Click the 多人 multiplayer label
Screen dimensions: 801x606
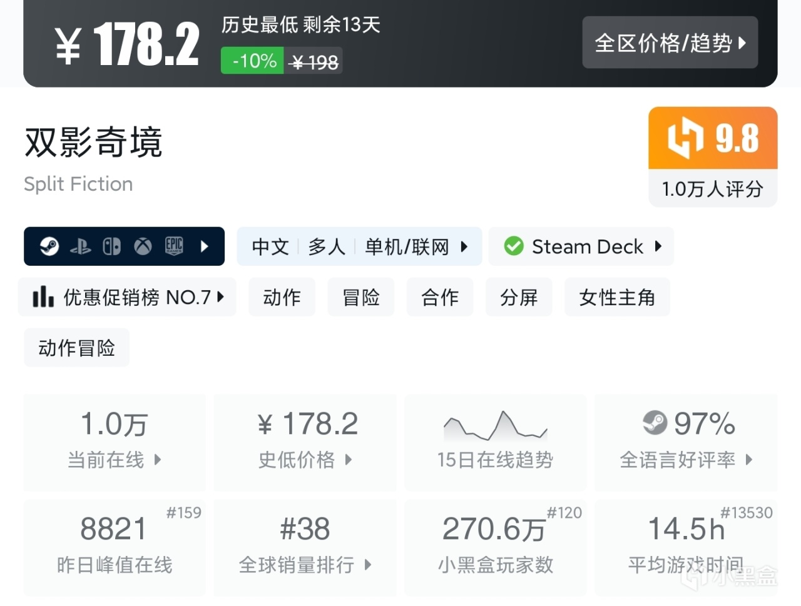point(327,246)
